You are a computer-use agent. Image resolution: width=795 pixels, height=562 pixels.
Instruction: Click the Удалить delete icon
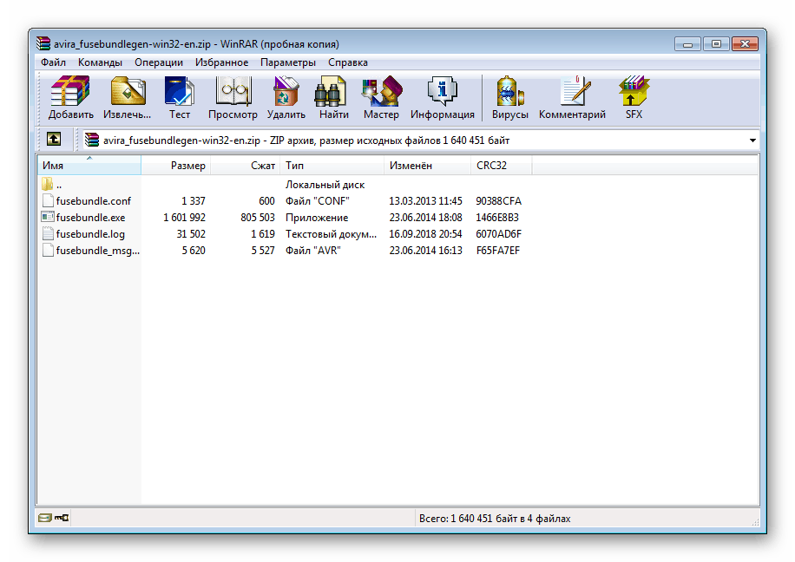[286, 97]
